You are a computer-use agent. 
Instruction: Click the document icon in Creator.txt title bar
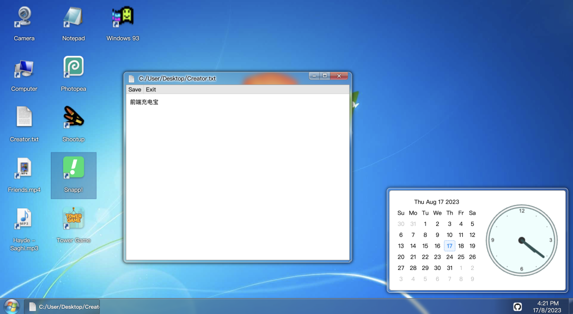(132, 78)
